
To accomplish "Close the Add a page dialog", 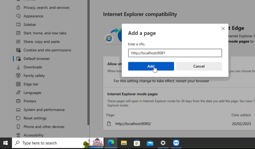I will click(223, 29).
